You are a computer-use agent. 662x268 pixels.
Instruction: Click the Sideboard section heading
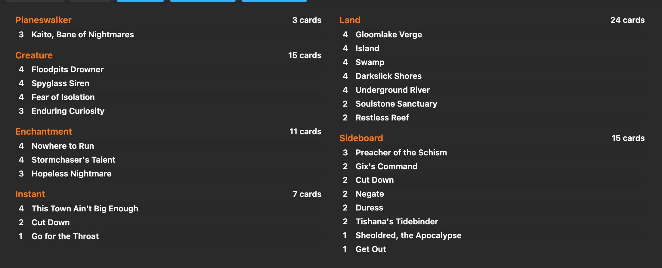(x=361, y=138)
